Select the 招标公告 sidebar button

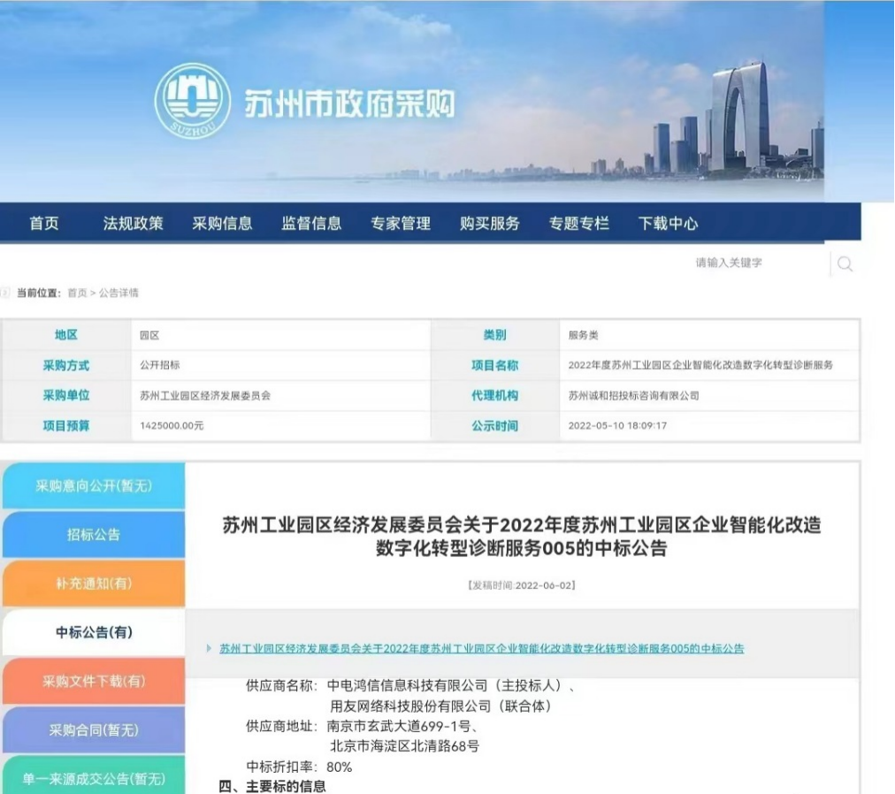pyautogui.click(x=92, y=534)
